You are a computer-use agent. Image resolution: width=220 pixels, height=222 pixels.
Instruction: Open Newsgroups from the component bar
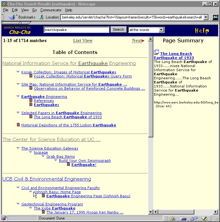pyautogui.click(x=194, y=218)
